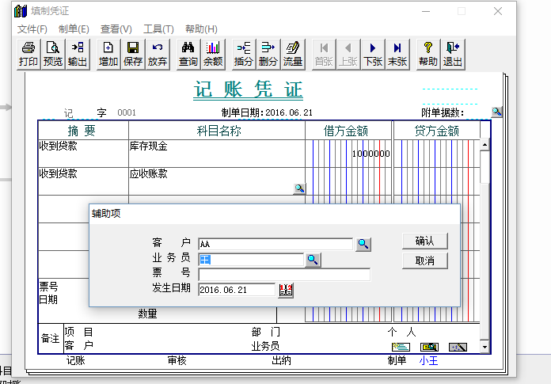Open the 制单(E) menu
551x384 pixels.
[x=74, y=29]
